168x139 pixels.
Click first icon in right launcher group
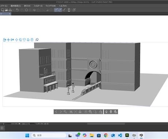[x=106, y=112]
